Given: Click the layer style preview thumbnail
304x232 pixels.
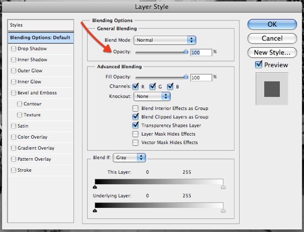Looking at the screenshot, I should [x=272, y=89].
